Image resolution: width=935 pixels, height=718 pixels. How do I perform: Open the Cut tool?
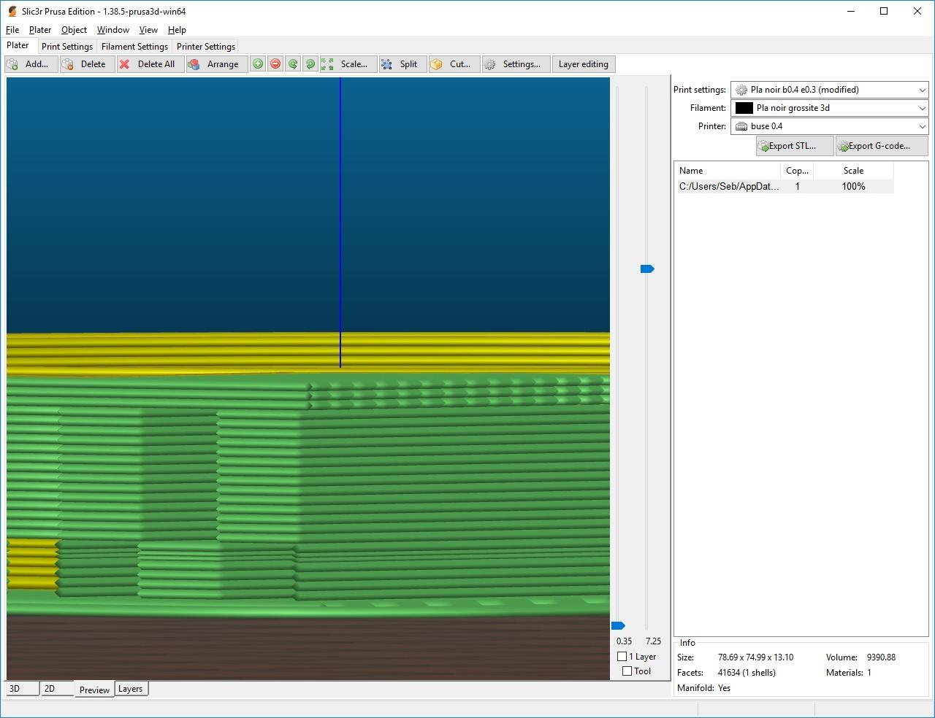(x=451, y=64)
